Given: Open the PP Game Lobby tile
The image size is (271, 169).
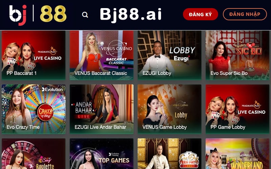Looking at the screenshot, I should [x=237, y=109].
